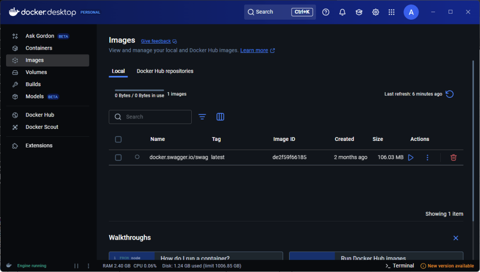Click the unused status circle for swagger image
This screenshot has width=480, height=272.
coord(137,157)
